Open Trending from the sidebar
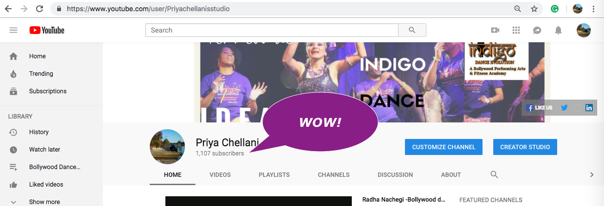604x206 pixels. (41, 74)
